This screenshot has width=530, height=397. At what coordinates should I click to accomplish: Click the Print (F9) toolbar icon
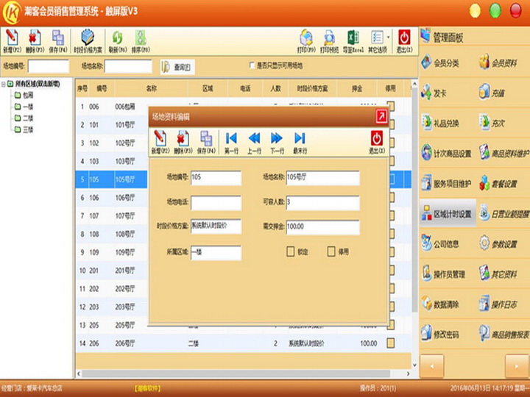point(306,41)
